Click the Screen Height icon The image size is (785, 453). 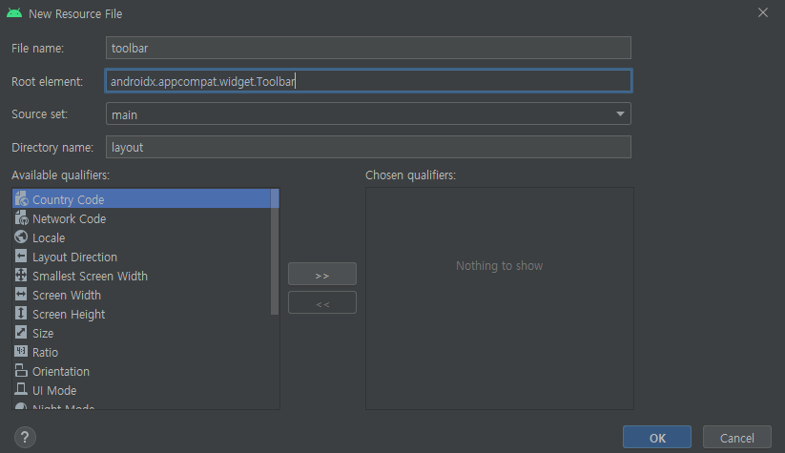pos(21,314)
